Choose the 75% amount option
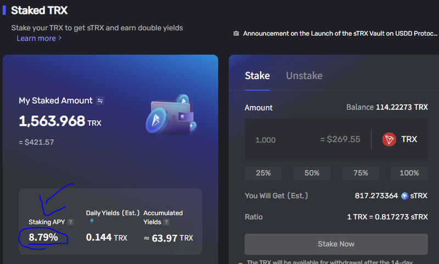This screenshot has height=264, width=439. point(361,173)
